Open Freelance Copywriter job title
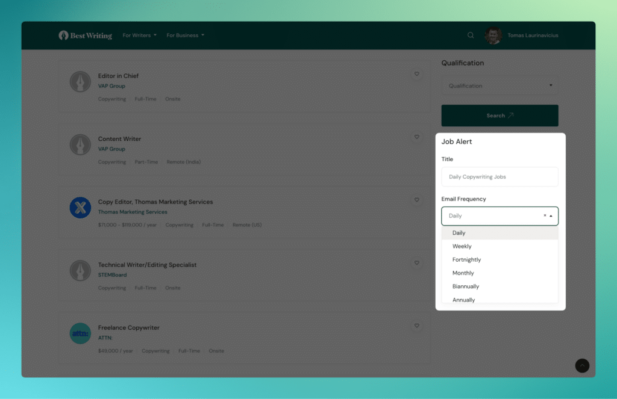The width and height of the screenshot is (617, 399). tap(129, 327)
